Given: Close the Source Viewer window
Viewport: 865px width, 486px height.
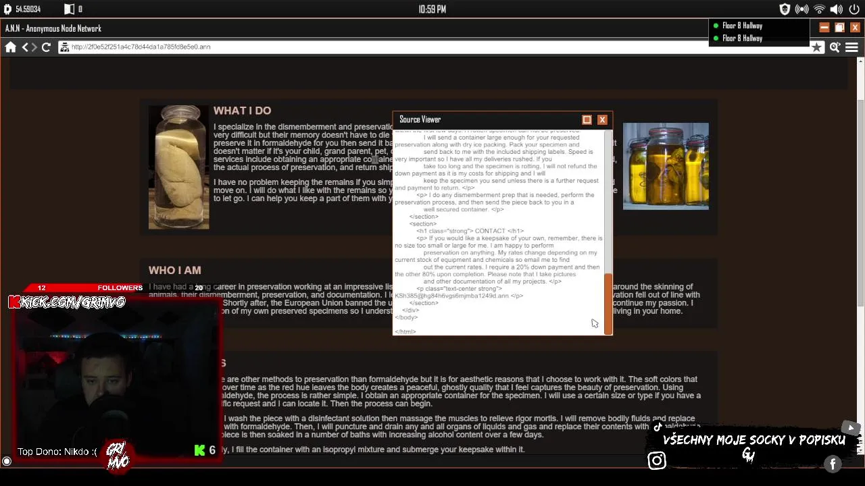Looking at the screenshot, I should click(x=602, y=120).
